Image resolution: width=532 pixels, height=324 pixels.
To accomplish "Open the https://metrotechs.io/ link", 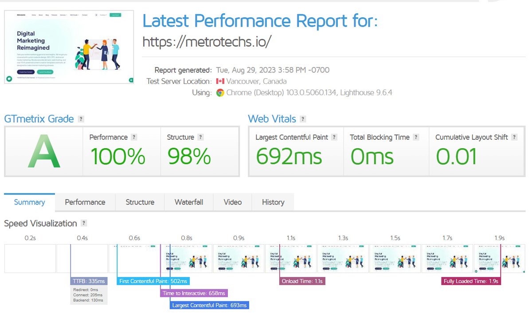I will [x=207, y=42].
